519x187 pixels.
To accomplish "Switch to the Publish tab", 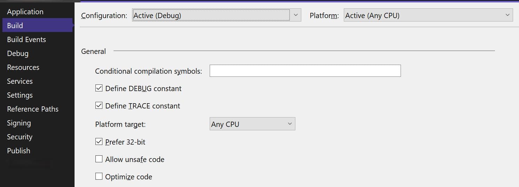I will [18, 151].
